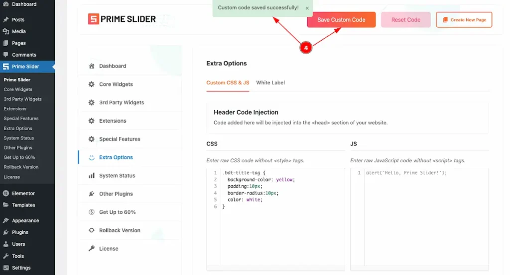
Task: Switch to the White Label tab
Action: 270,83
